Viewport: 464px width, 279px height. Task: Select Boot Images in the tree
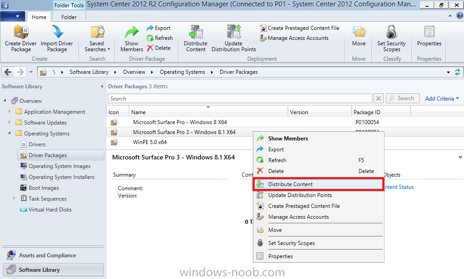(x=44, y=188)
